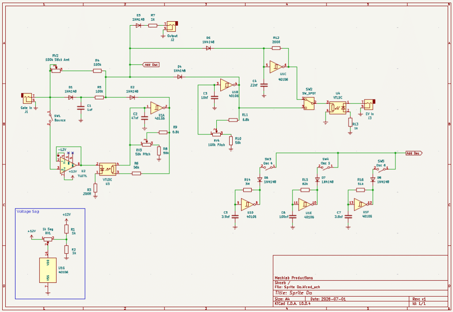
Task: Select the R11 6.8k resistor symbol
Action: click(x=233, y=120)
